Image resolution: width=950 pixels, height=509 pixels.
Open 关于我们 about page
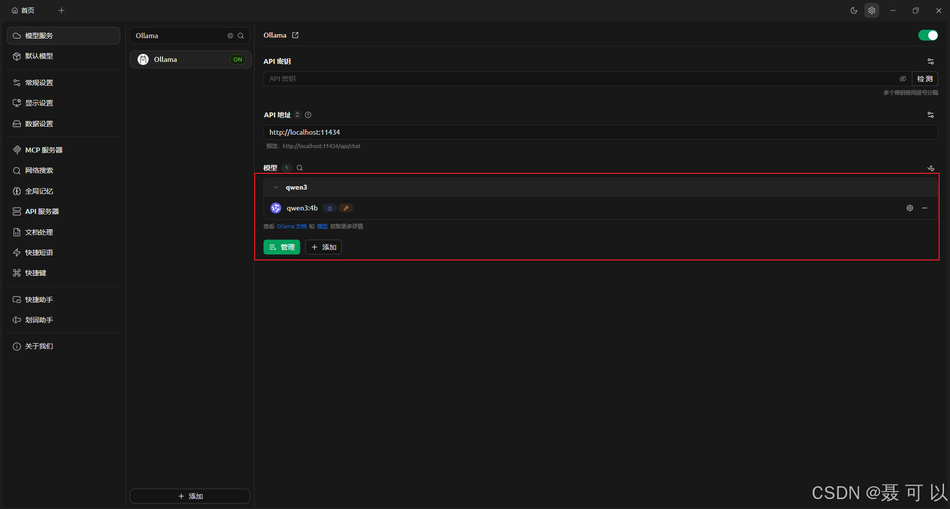(63, 346)
